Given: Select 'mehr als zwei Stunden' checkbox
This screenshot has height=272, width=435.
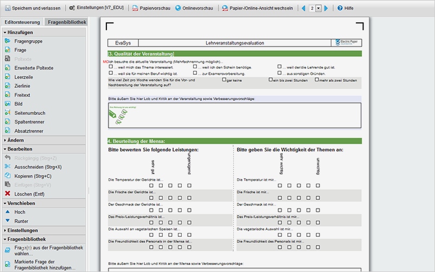Looking at the screenshot, I should pos(317,80).
